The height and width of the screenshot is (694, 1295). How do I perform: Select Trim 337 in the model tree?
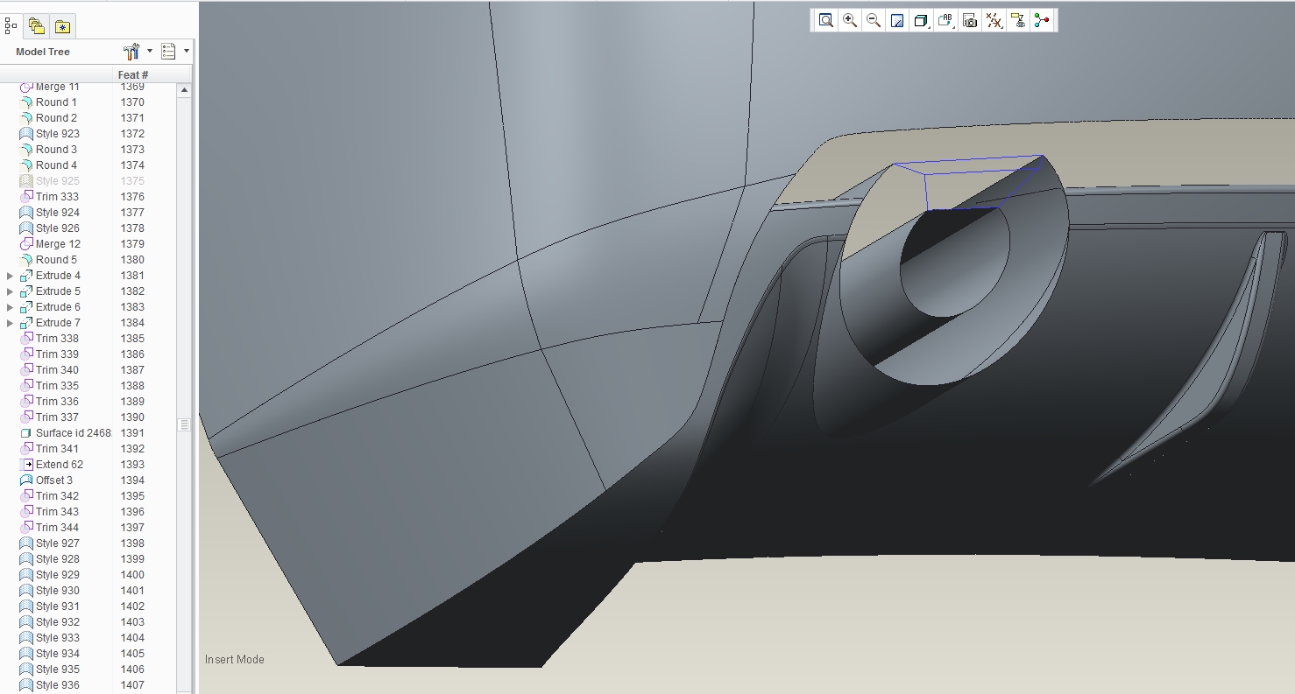57,417
